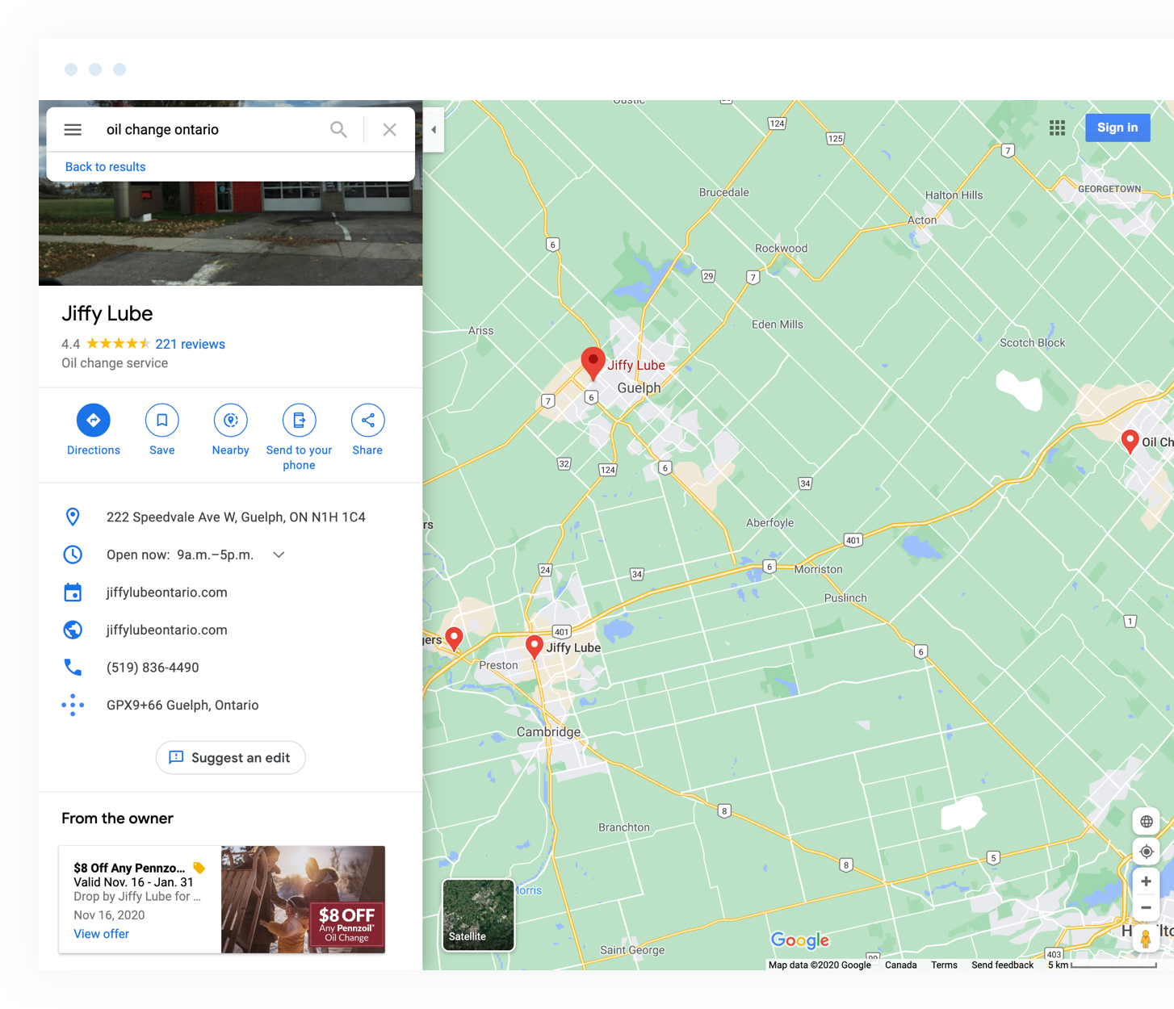Screen dimensions: 1174x1009
Task: Click the Guelph city label on map
Action: pos(639,388)
